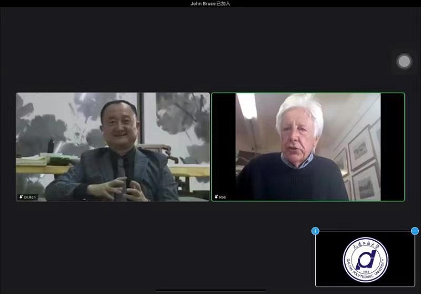The image size is (421, 294).
Task: Select the Dr.Ren name label
Action: coord(30,197)
